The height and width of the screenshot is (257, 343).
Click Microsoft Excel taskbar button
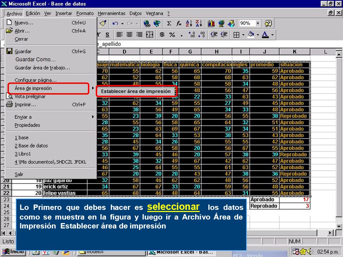[181, 252]
